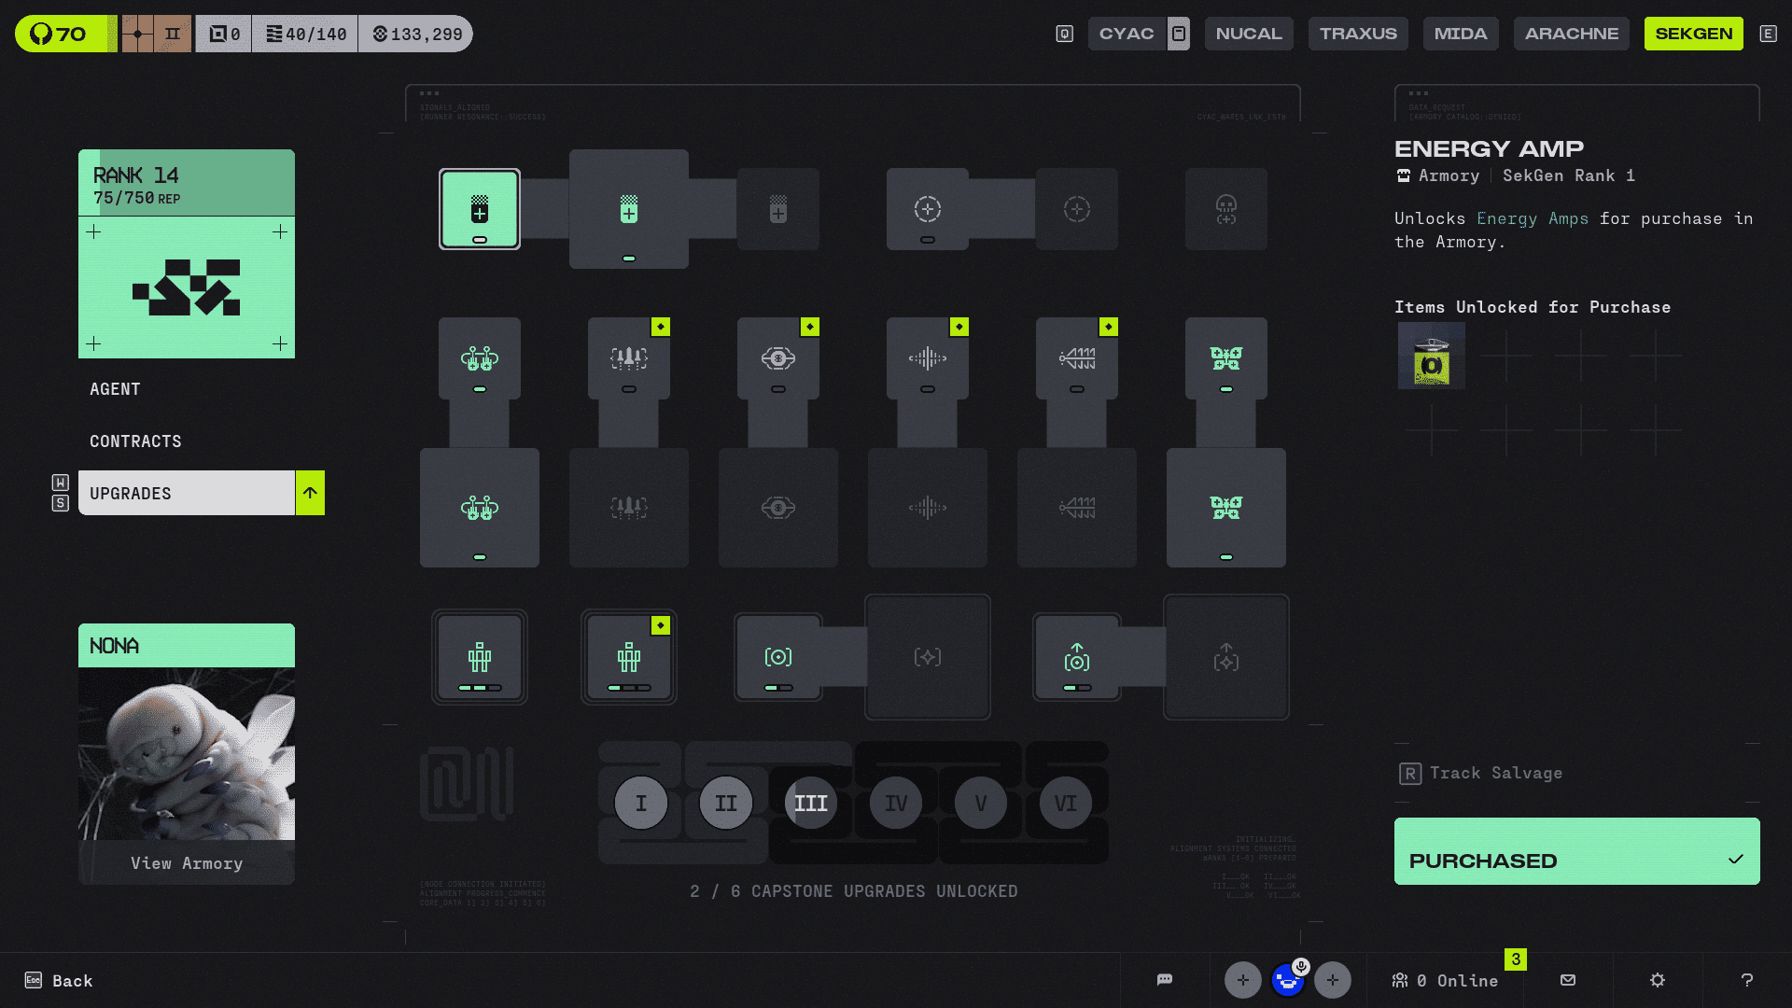The image size is (1792, 1008).
Task: Switch to the TRAXUS faction tab
Action: click(1357, 34)
